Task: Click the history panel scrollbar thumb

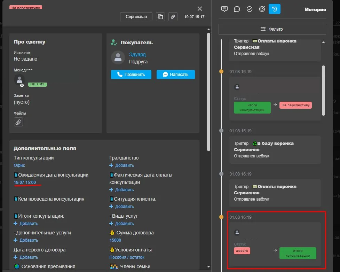Action: (x=324, y=91)
